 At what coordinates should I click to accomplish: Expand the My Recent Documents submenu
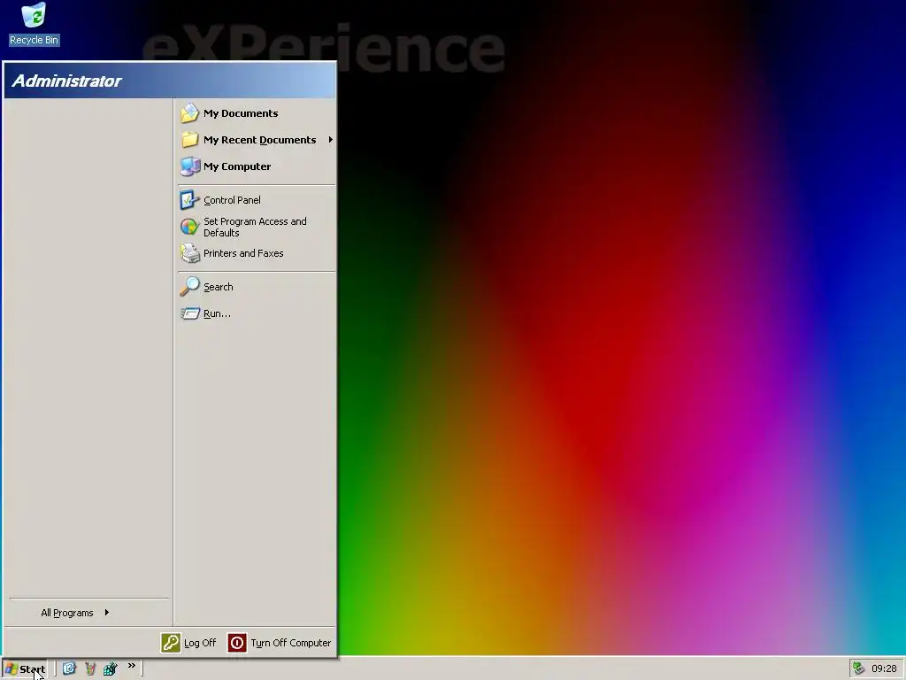257,140
